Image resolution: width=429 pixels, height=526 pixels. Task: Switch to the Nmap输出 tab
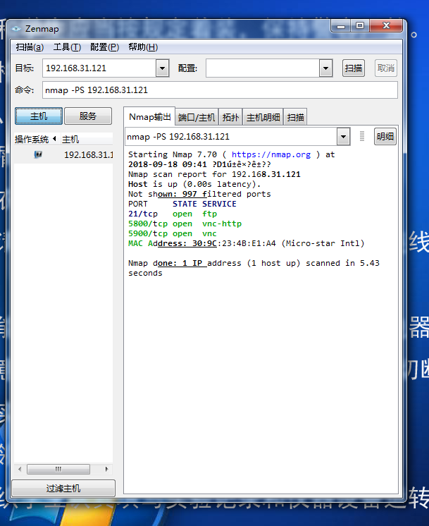pyautogui.click(x=149, y=117)
